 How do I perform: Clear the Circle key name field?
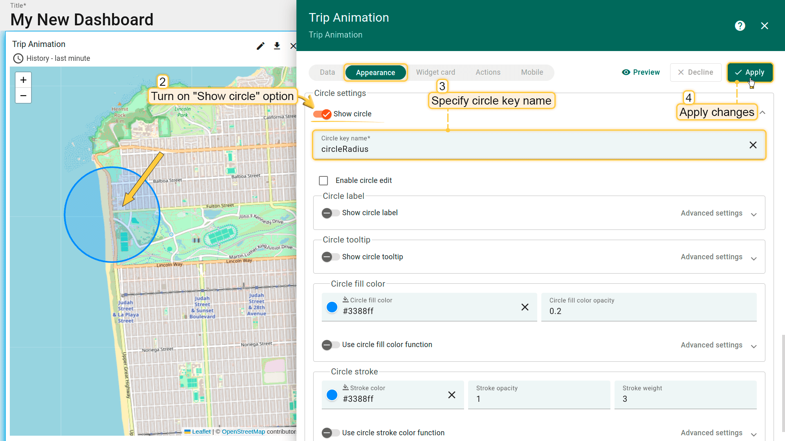pos(753,145)
